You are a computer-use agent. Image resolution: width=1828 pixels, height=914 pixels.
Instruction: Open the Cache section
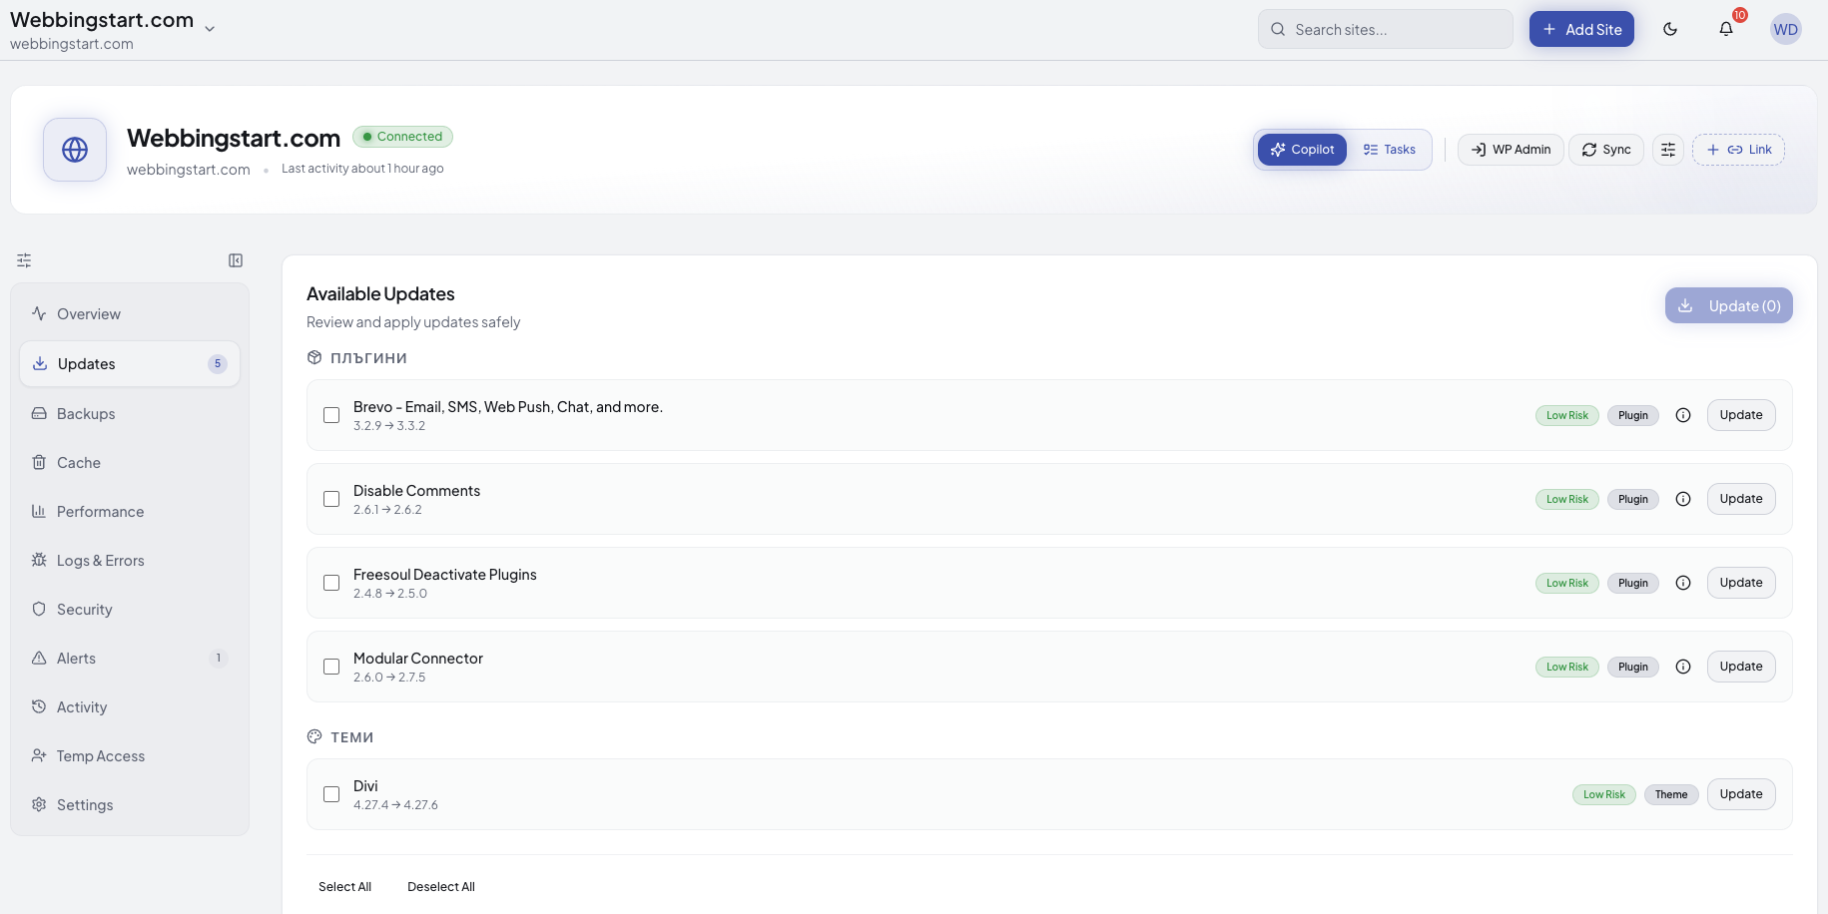(x=78, y=462)
